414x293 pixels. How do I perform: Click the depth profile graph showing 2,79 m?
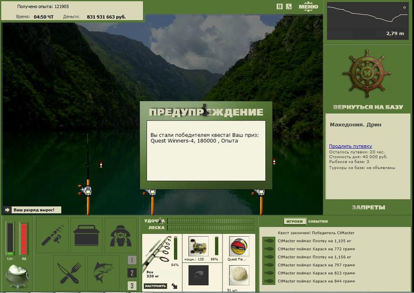368,21
